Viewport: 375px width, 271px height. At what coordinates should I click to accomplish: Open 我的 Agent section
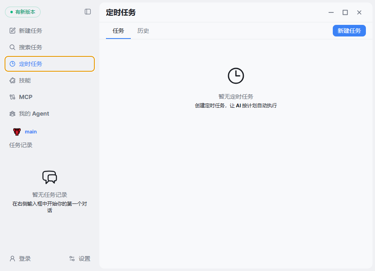(50, 114)
